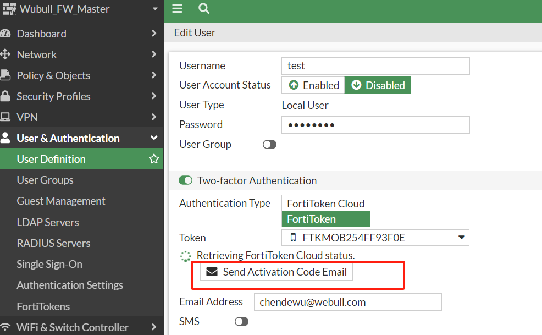Click the 'Retrieving FortiToken Cloud status.' message
This screenshot has height=335, width=542.
[x=276, y=255]
